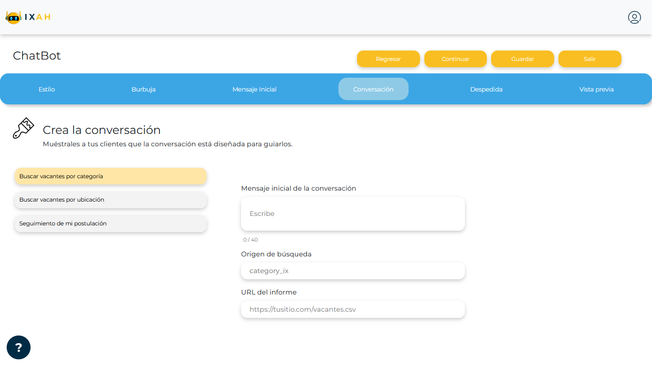Open the Mensaje Inicial tab
652x366 pixels.
tap(254, 89)
